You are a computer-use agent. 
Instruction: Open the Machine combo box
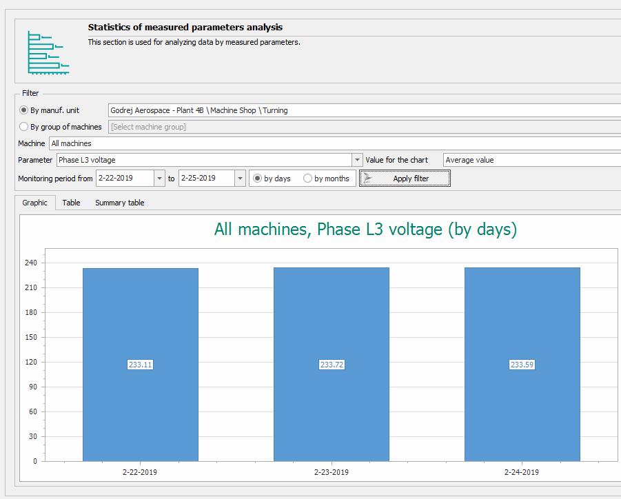pos(335,143)
